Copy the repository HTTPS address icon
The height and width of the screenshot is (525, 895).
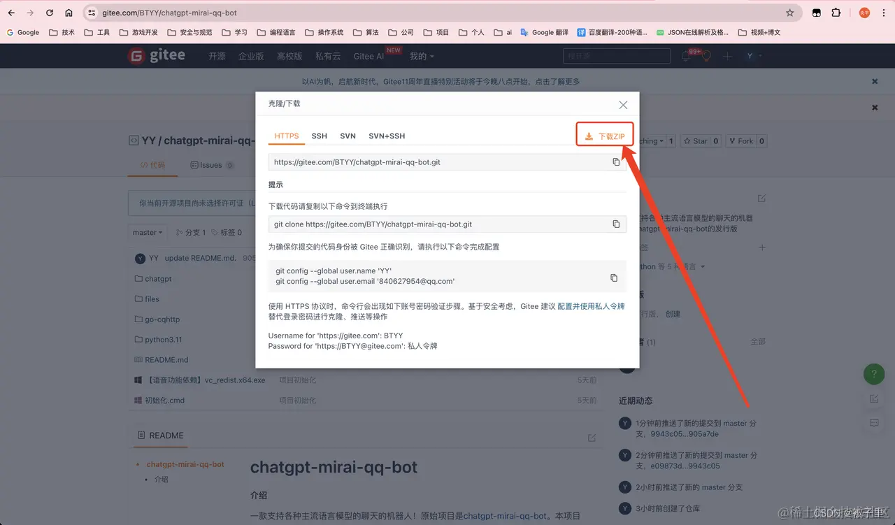tap(615, 161)
